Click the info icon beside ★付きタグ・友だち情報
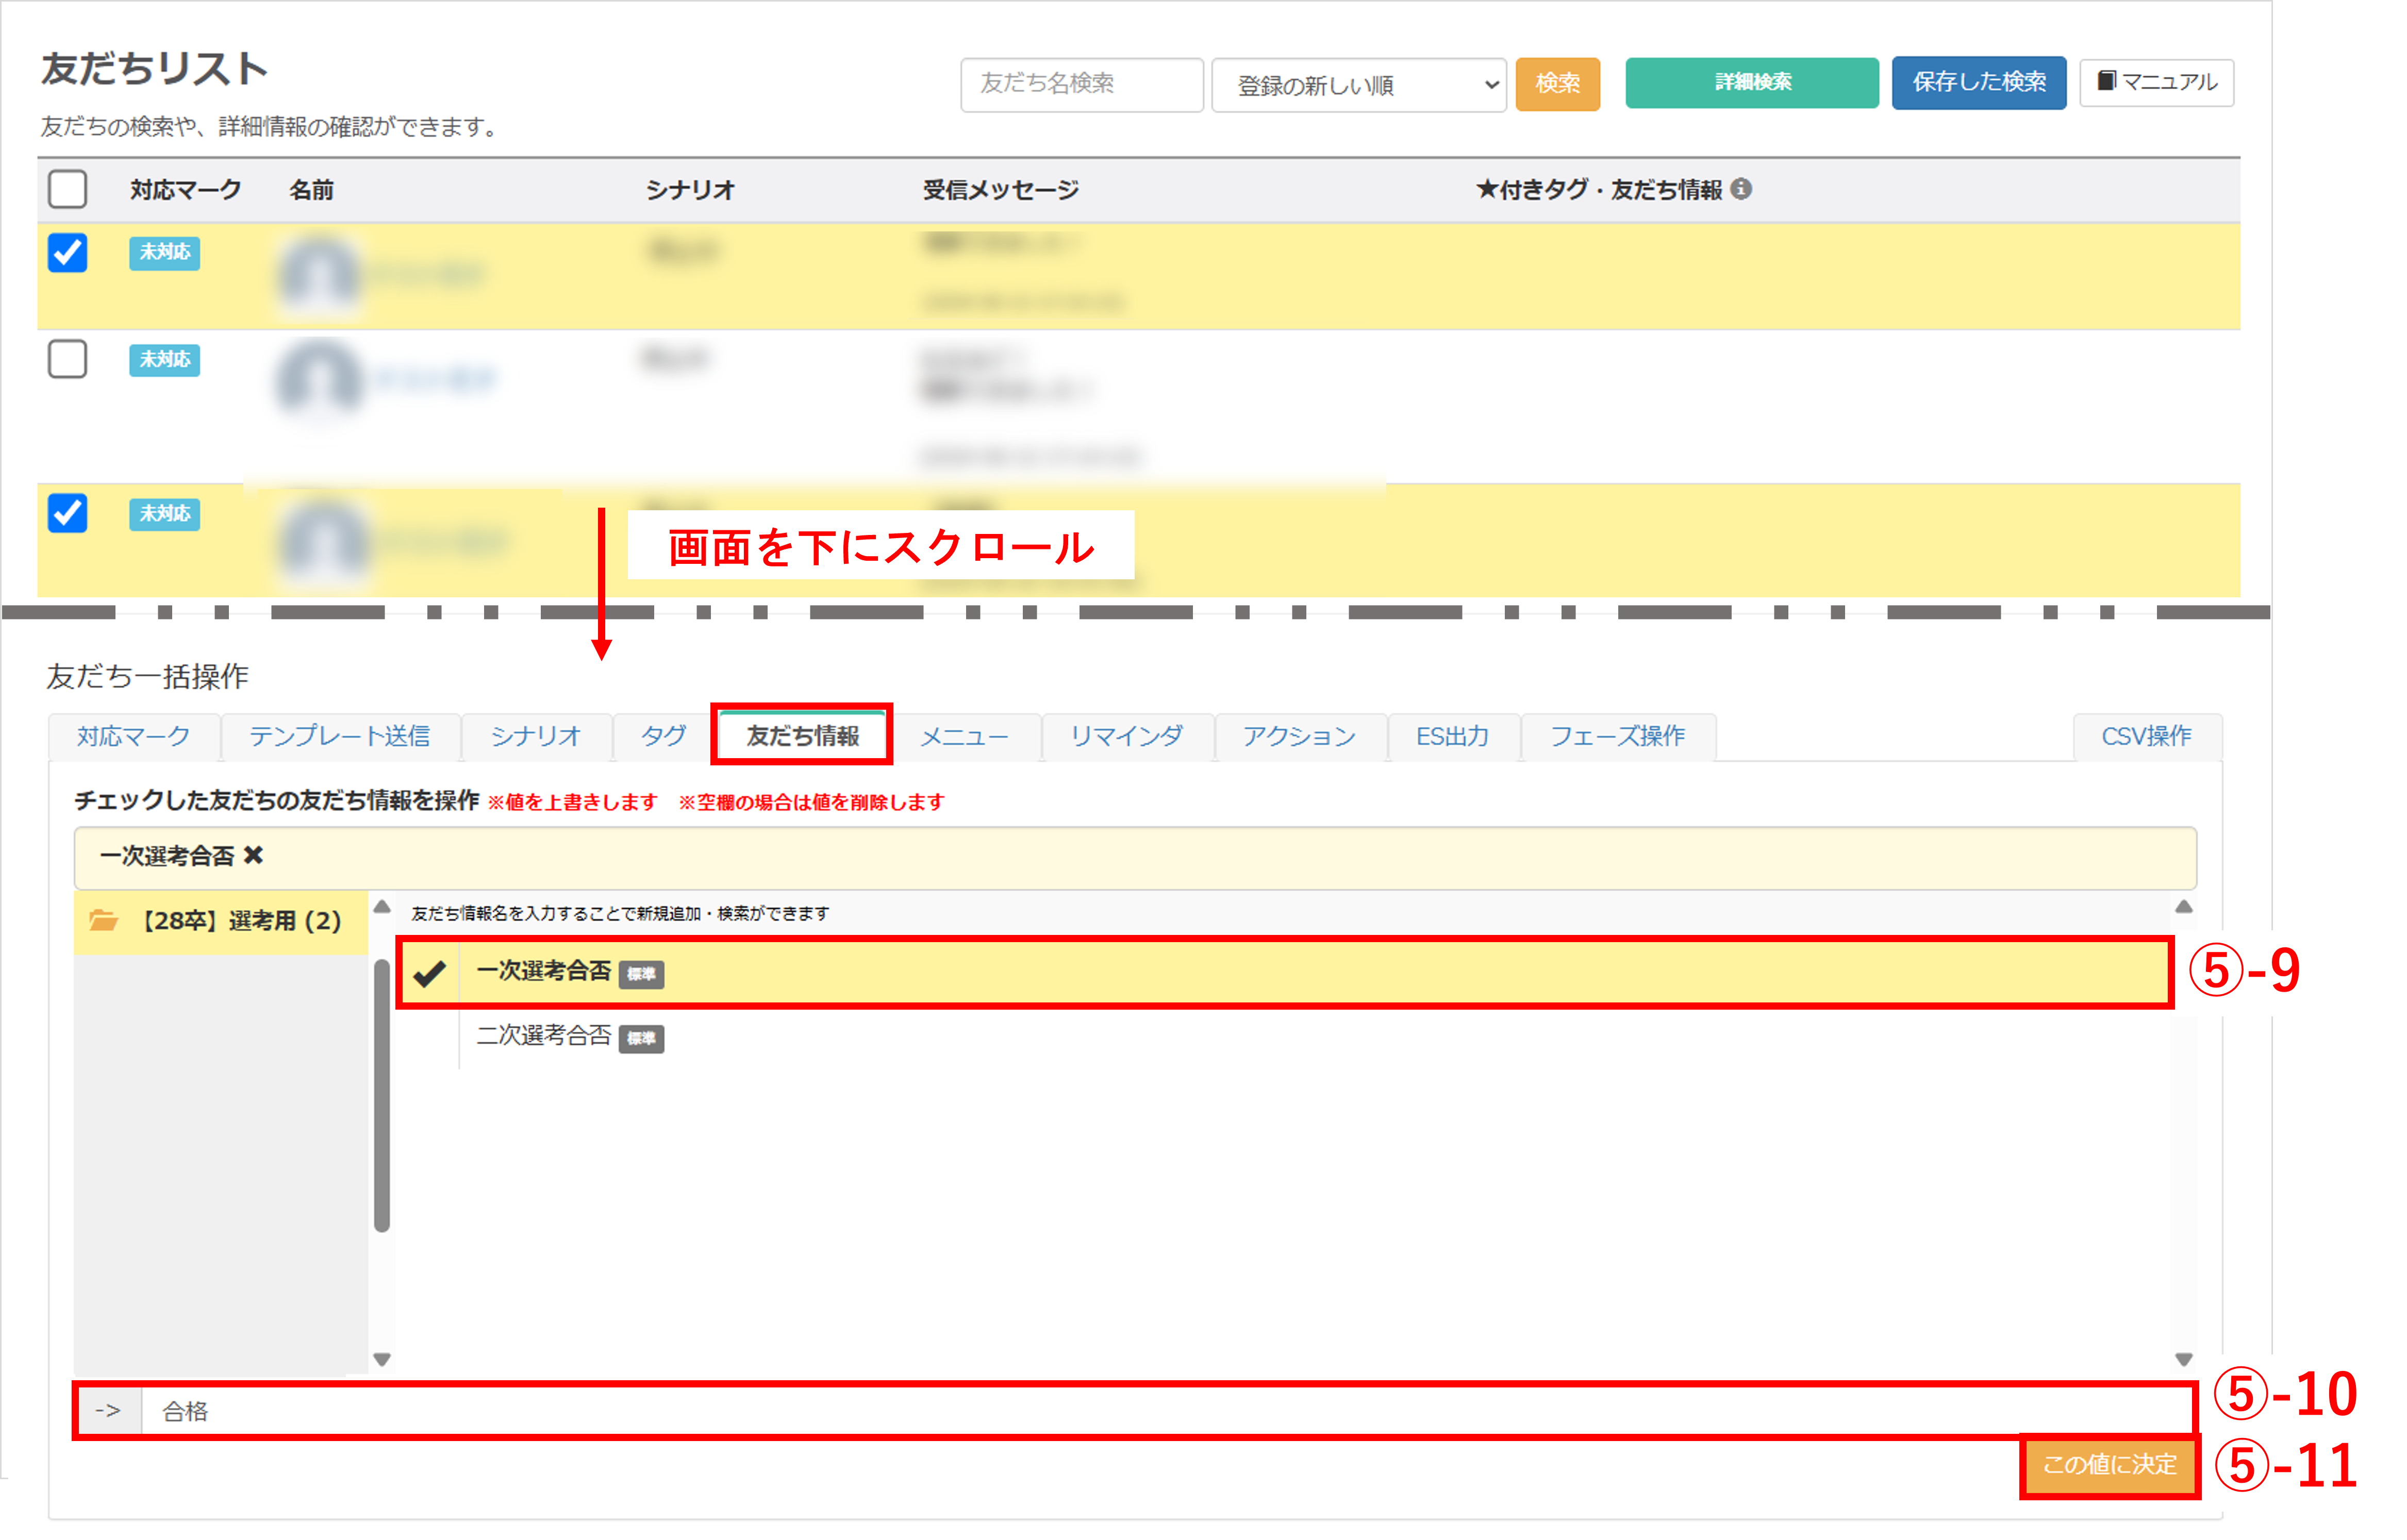 click(1741, 189)
